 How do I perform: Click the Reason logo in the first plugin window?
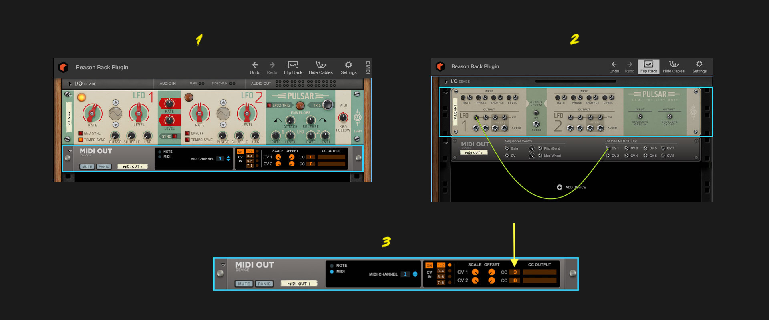64,67
